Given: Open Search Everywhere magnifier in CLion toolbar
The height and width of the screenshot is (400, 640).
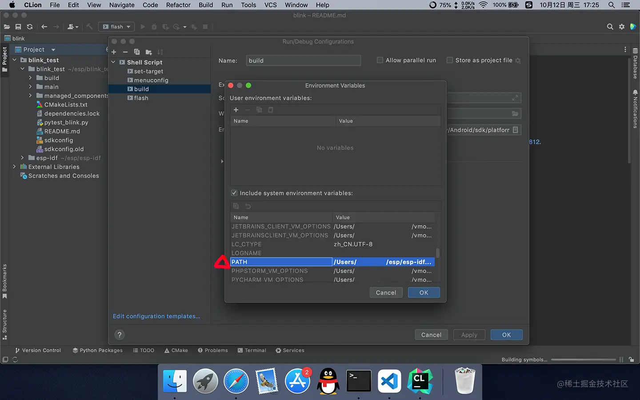Looking at the screenshot, I should (610, 27).
